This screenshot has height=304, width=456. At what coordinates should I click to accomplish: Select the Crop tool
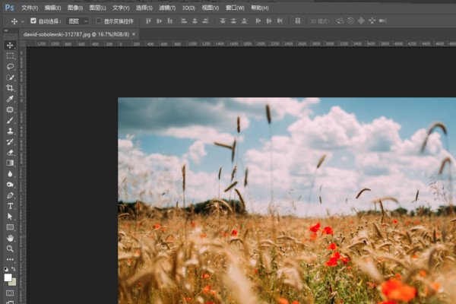coord(11,88)
